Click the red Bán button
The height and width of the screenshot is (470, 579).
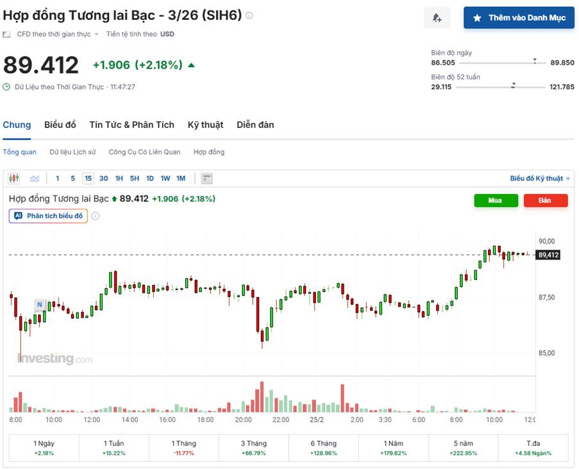coord(546,200)
